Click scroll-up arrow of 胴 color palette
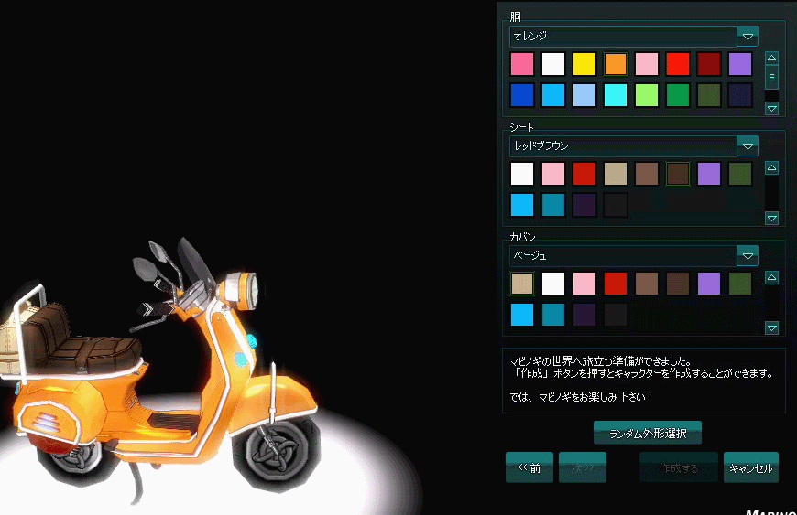Screen dimensions: 797x515 (771, 58)
